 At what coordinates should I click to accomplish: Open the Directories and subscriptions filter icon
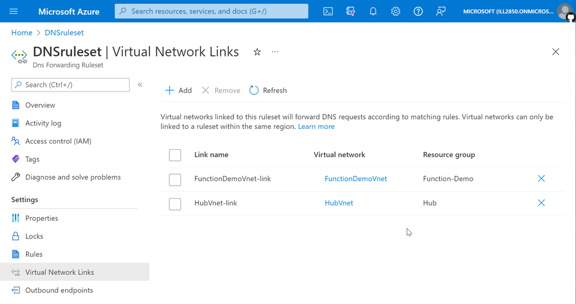pyautogui.click(x=351, y=12)
